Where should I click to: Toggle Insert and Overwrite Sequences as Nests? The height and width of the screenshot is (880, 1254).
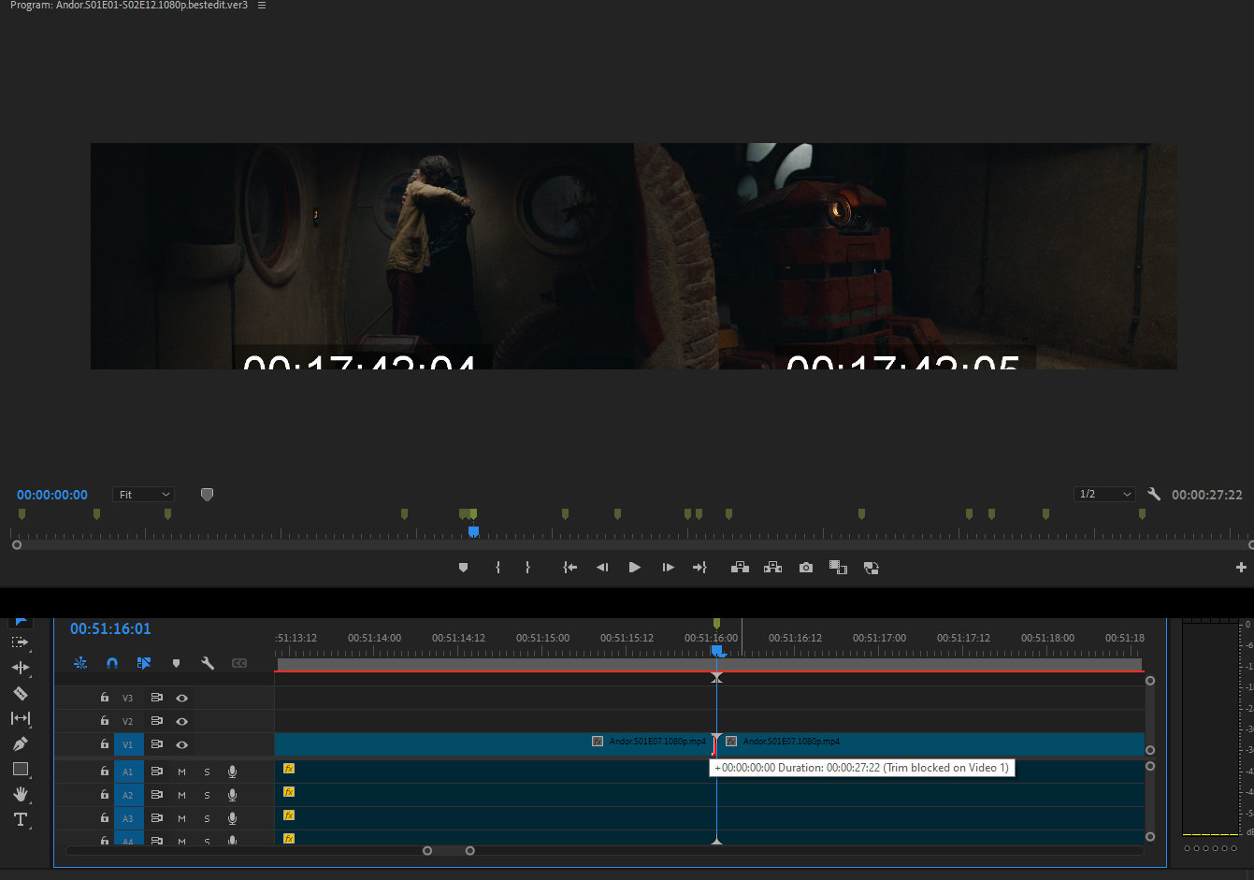80,663
